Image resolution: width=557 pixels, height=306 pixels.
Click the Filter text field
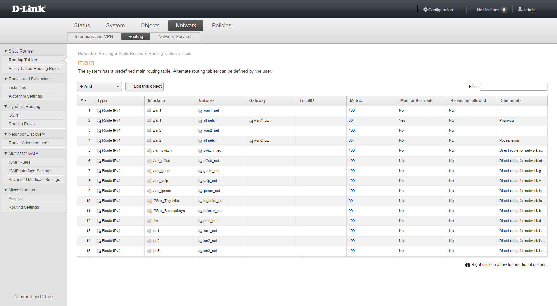513,87
